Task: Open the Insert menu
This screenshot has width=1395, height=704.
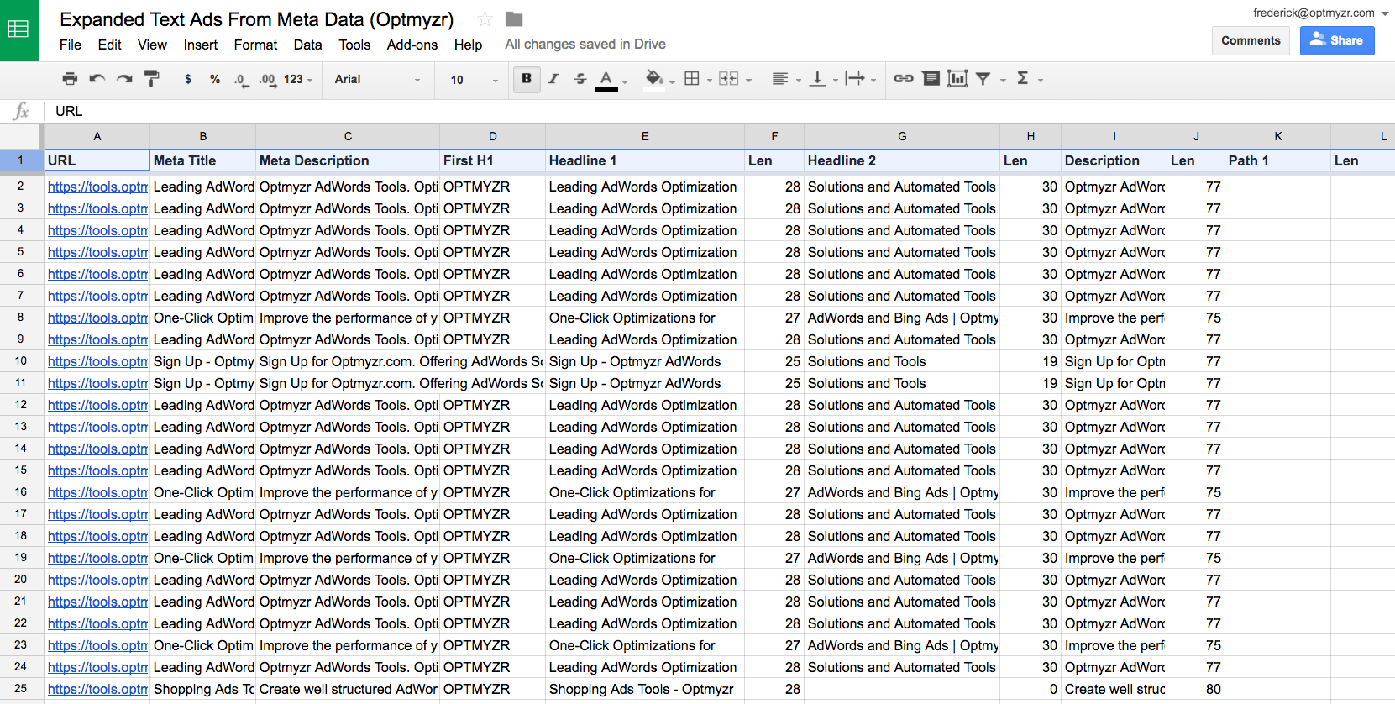Action: click(x=201, y=45)
